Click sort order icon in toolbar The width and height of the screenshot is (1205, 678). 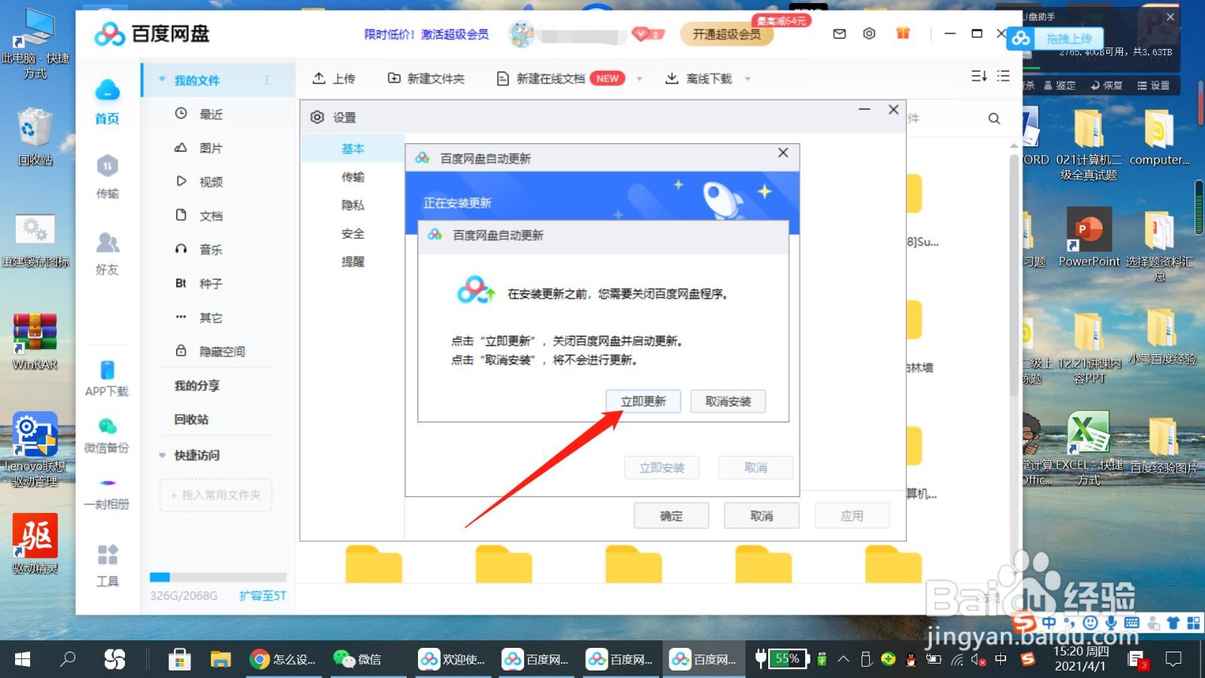pos(978,76)
